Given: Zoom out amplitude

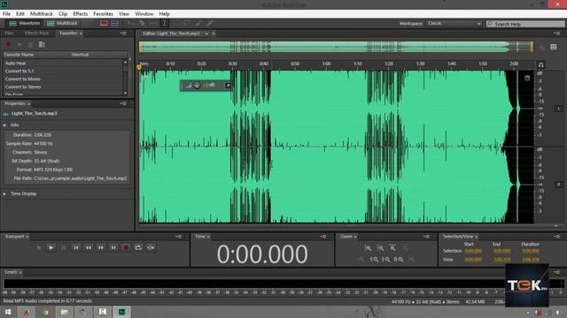Looking at the screenshot, I should tap(380, 248).
